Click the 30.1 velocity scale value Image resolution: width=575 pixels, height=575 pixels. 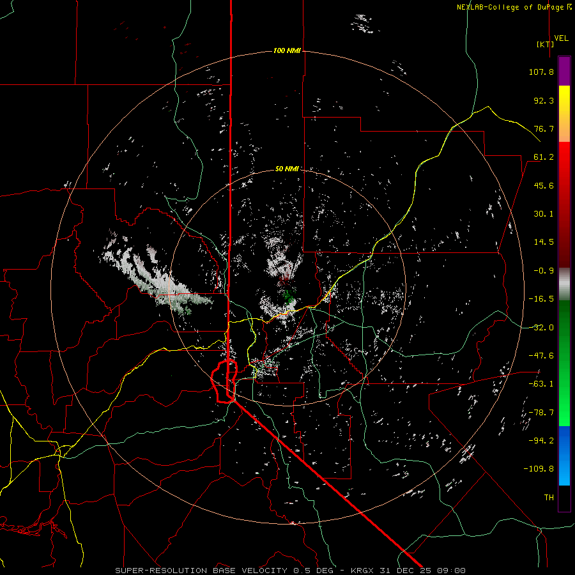[544, 214]
